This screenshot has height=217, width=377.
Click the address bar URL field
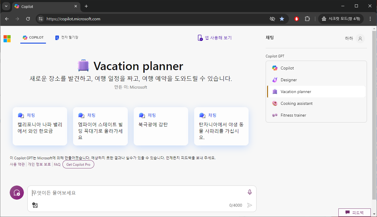(156, 19)
